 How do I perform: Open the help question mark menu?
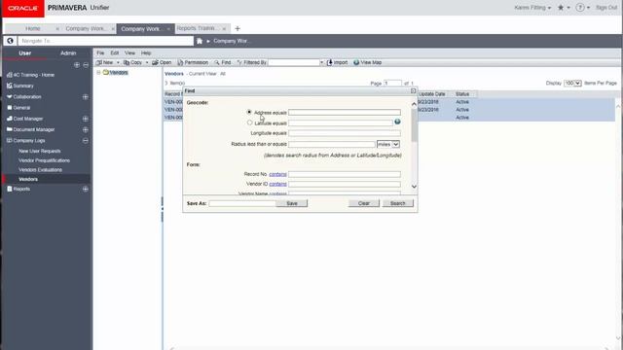click(580, 8)
